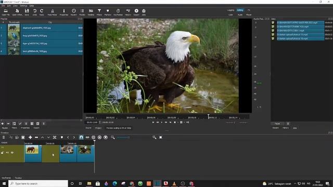Viewport: 333px width, 187px height.
Task: Toggle ripple all tracks icon
Action: coord(99,137)
